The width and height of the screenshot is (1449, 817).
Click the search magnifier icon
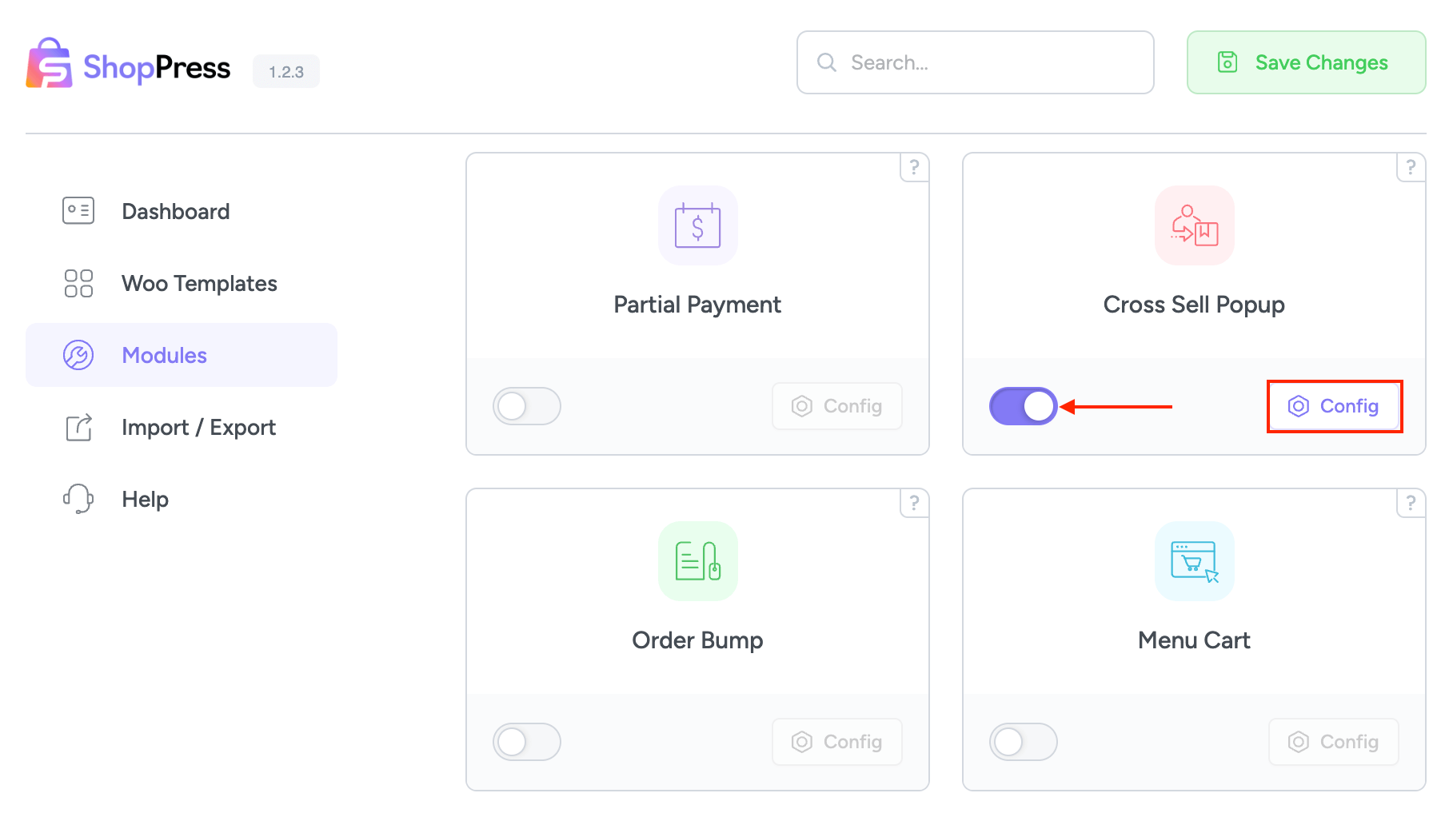coord(826,62)
